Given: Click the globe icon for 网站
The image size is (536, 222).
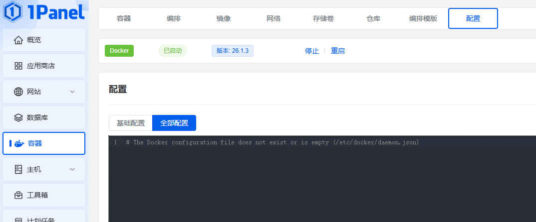Looking at the screenshot, I should point(18,92).
